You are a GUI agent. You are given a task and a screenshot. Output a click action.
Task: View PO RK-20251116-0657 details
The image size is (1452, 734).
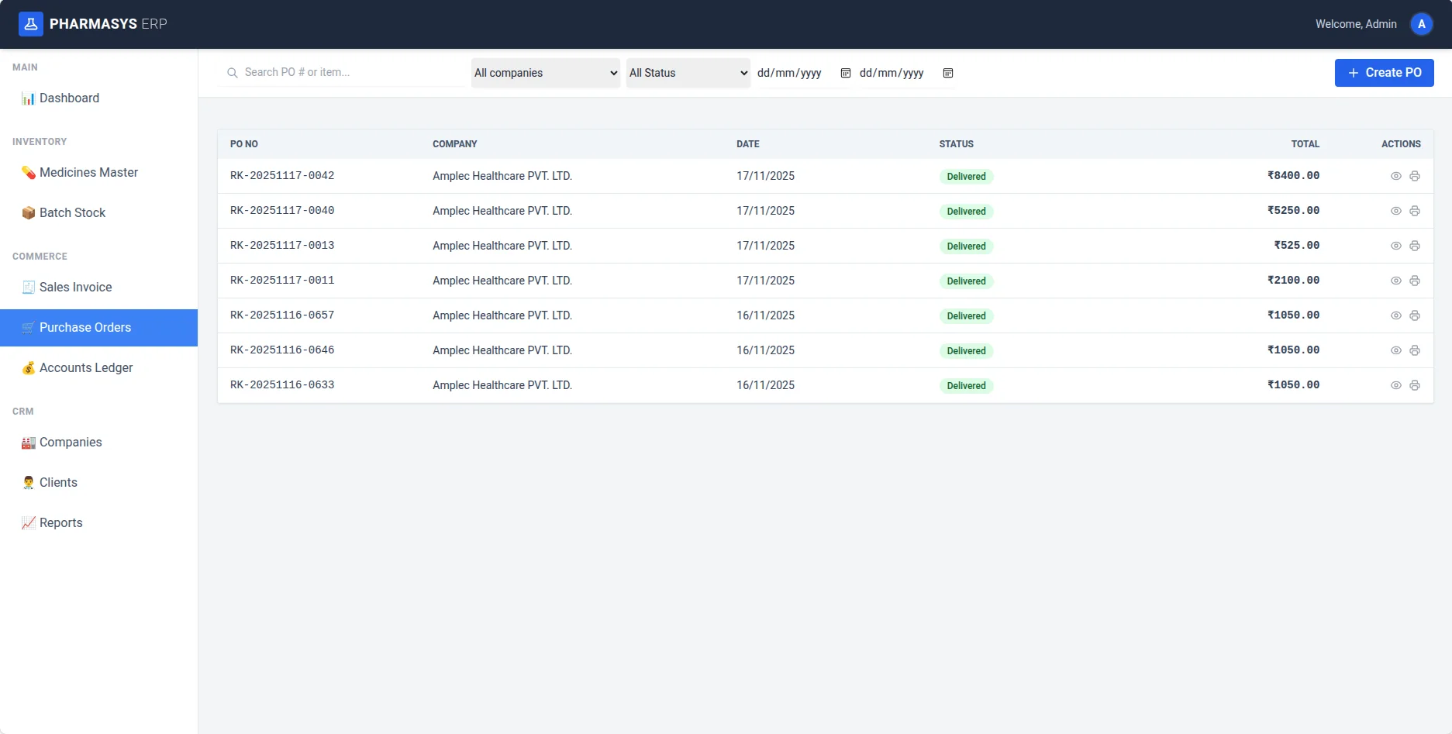click(x=1395, y=315)
